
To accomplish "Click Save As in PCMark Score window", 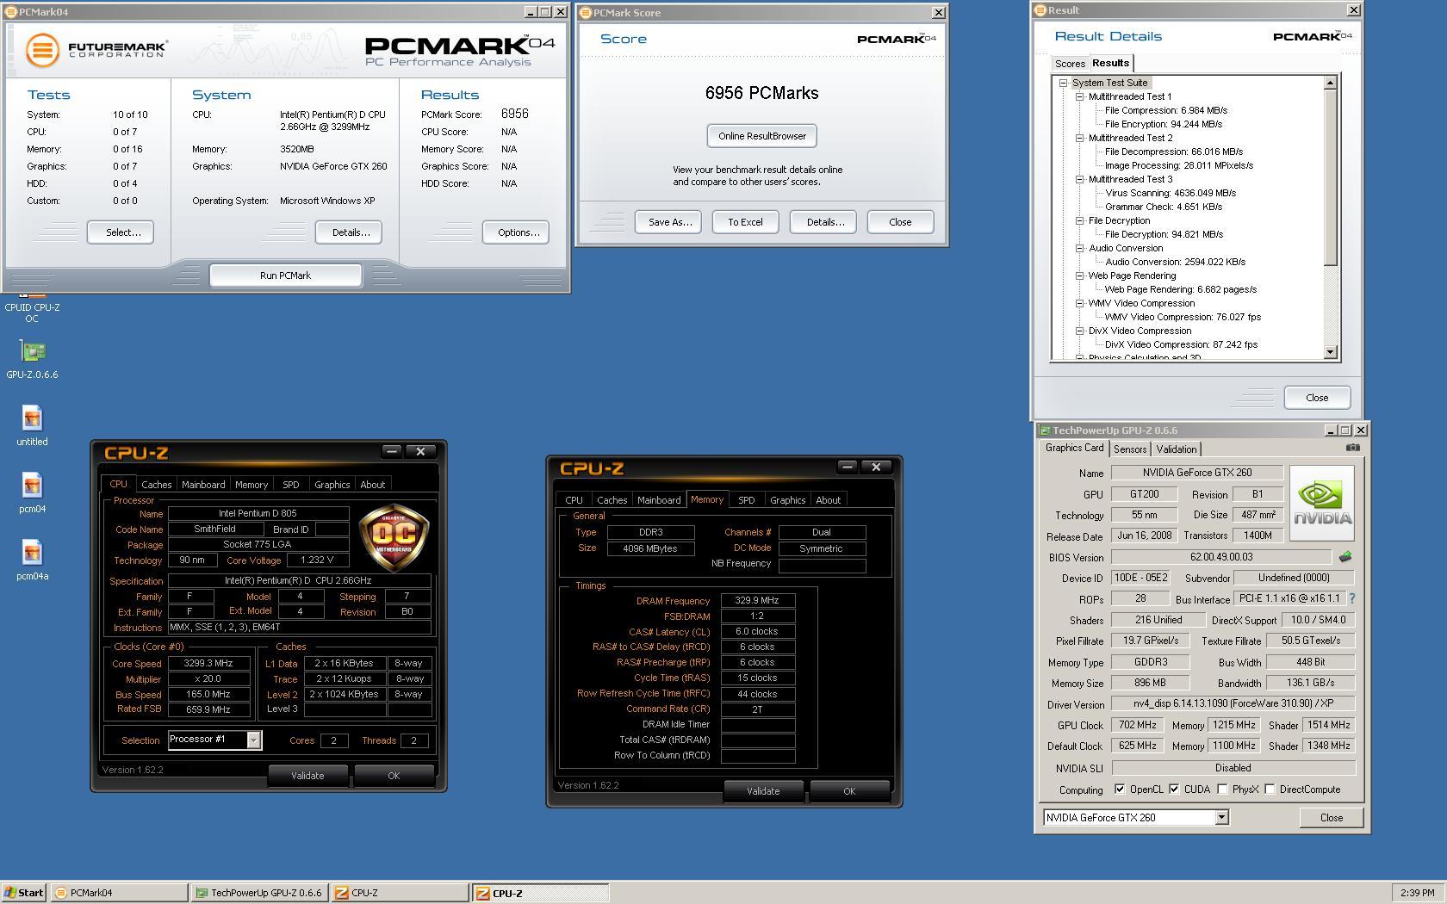I will 669,222.
